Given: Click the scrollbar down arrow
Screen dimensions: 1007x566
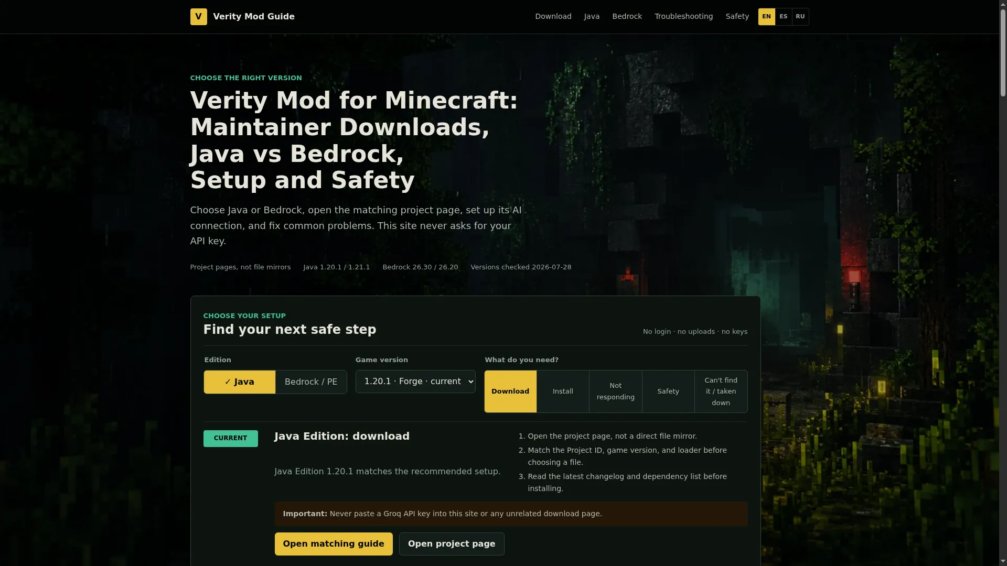Looking at the screenshot, I should click(1003, 562).
